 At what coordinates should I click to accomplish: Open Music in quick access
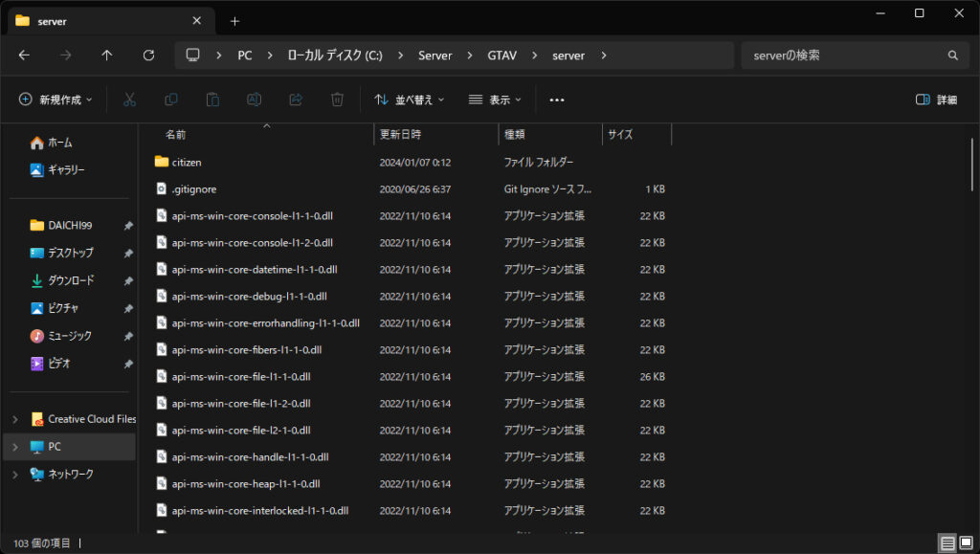pyautogui.click(x=60, y=336)
